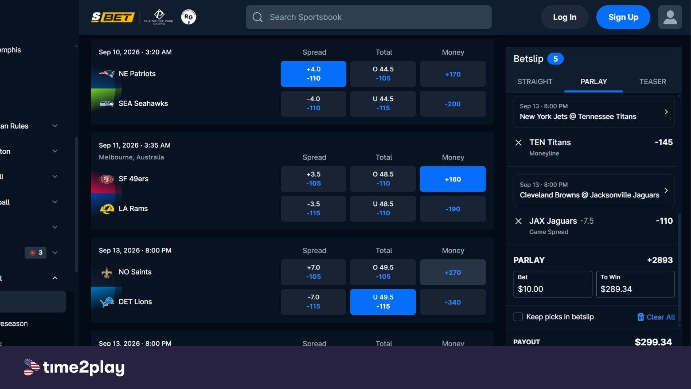The height and width of the screenshot is (389, 691).
Task: Click the parlay Bet amount field
Action: [x=552, y=284]
